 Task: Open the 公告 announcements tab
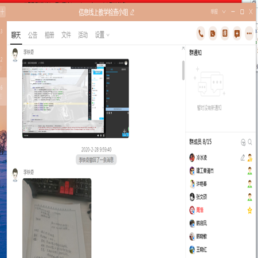coord(33,35)
